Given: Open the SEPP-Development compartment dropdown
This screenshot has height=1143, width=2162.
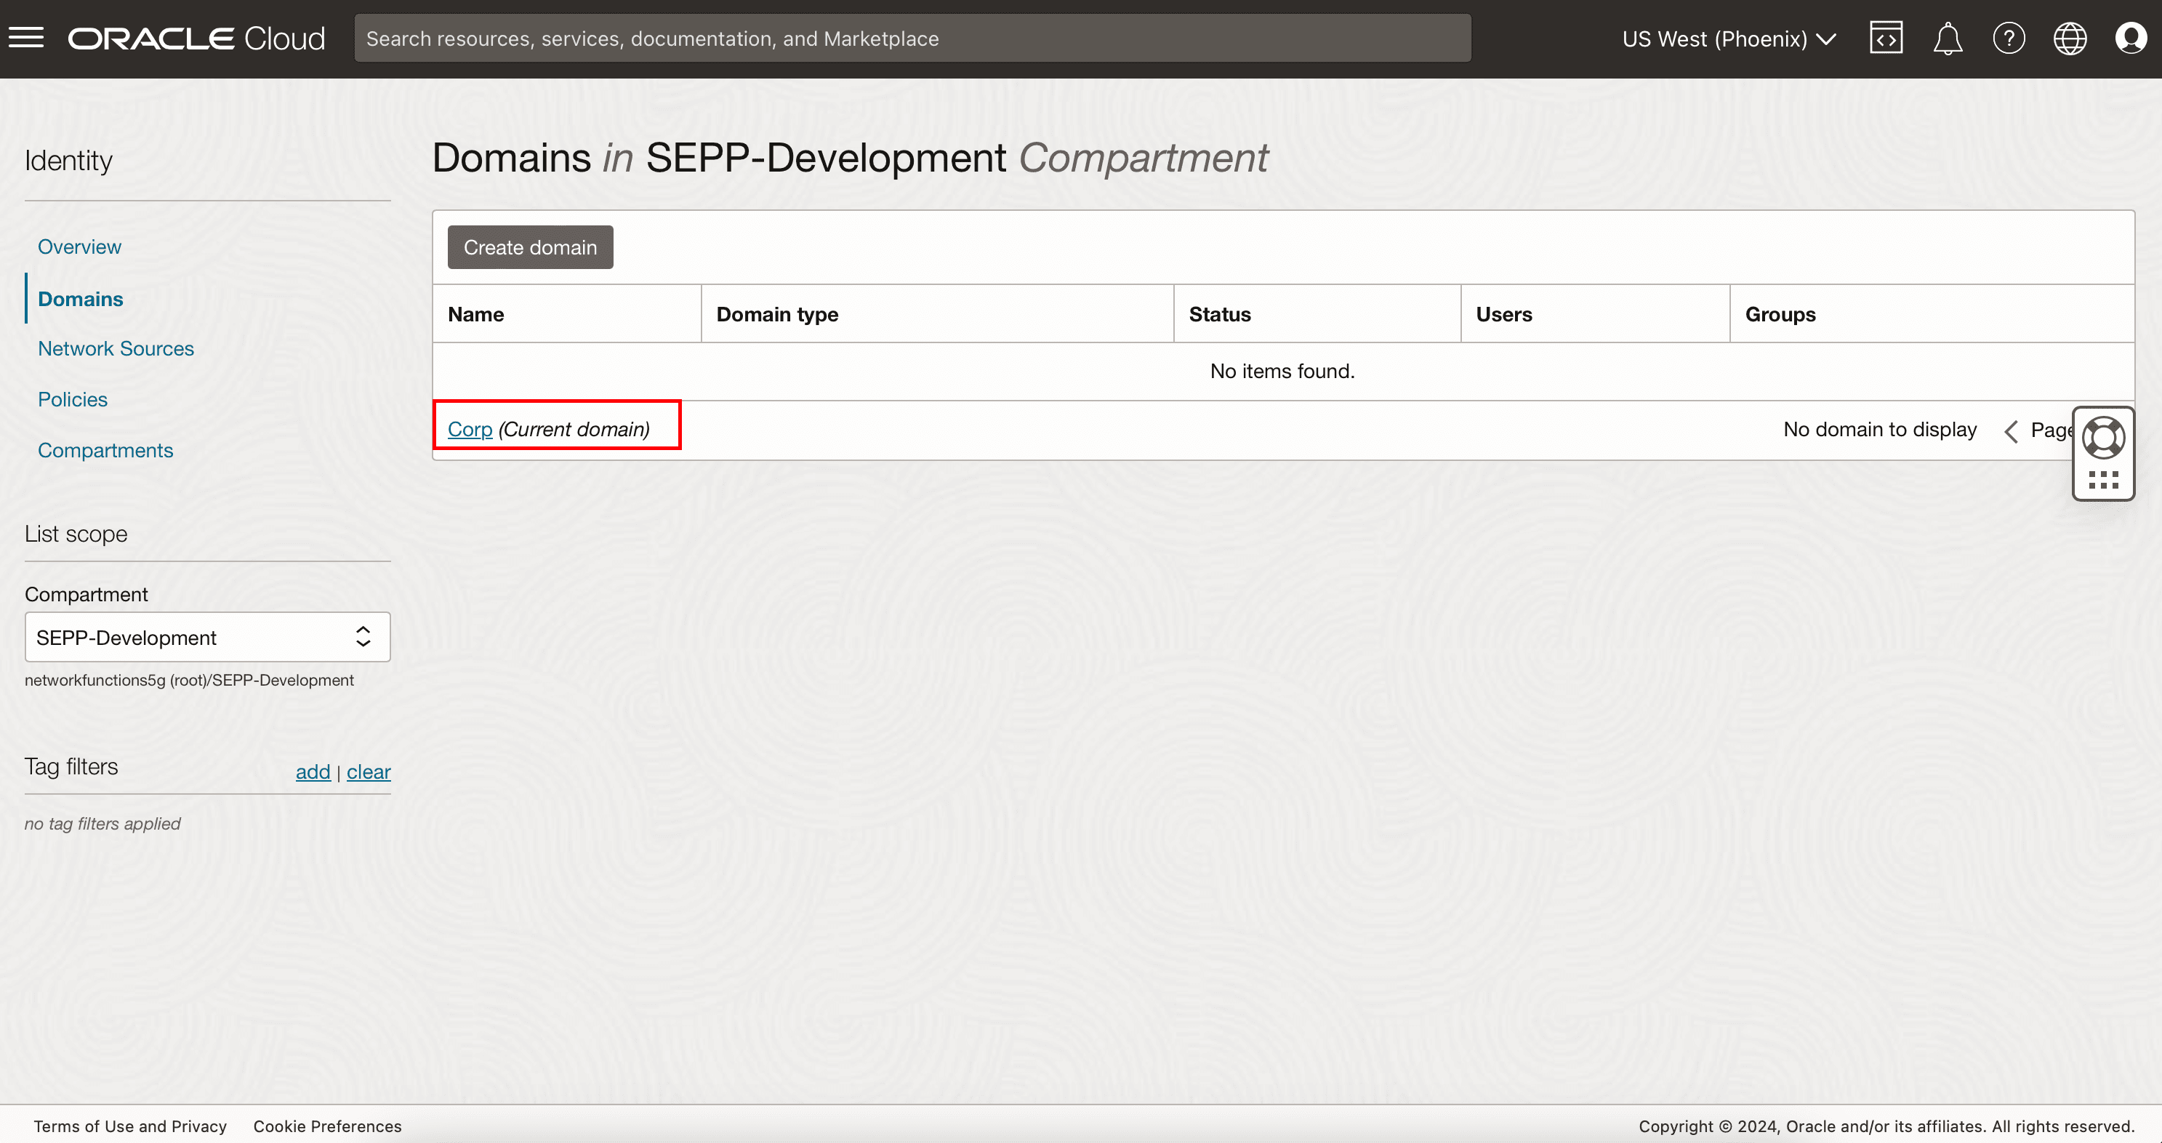Looking at the screenshot, I should 207,637.
